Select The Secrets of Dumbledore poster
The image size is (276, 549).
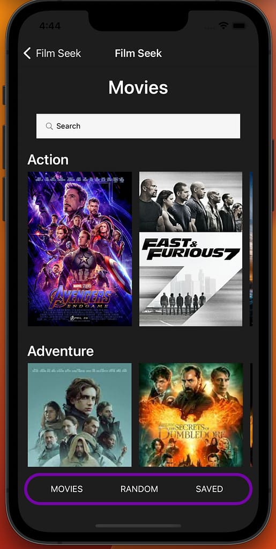pyautogui.click(x=191, y=415)
